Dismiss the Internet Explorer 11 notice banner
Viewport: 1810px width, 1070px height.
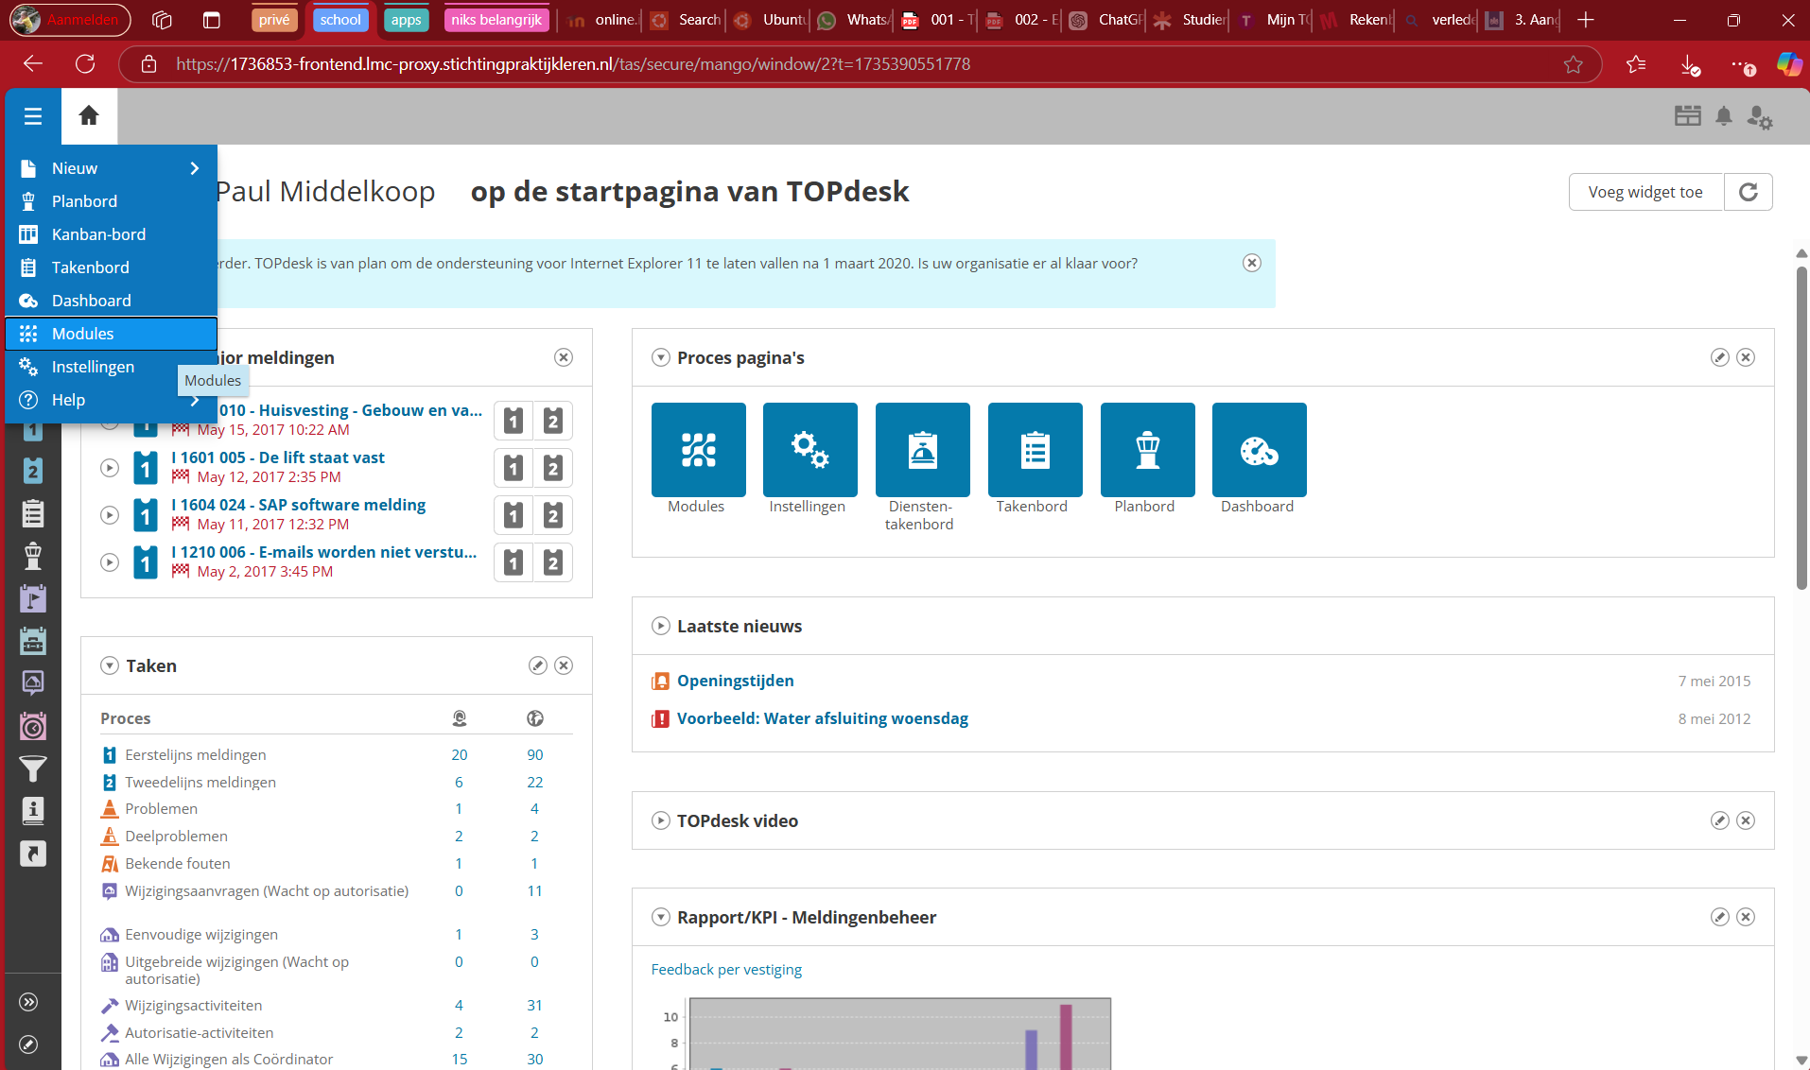[1251, 263]
